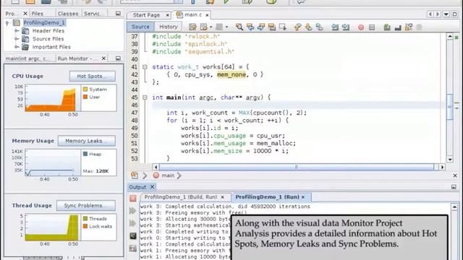Open Hot Spots details
The image size is (463, 260).
click(x=93, y=76)
